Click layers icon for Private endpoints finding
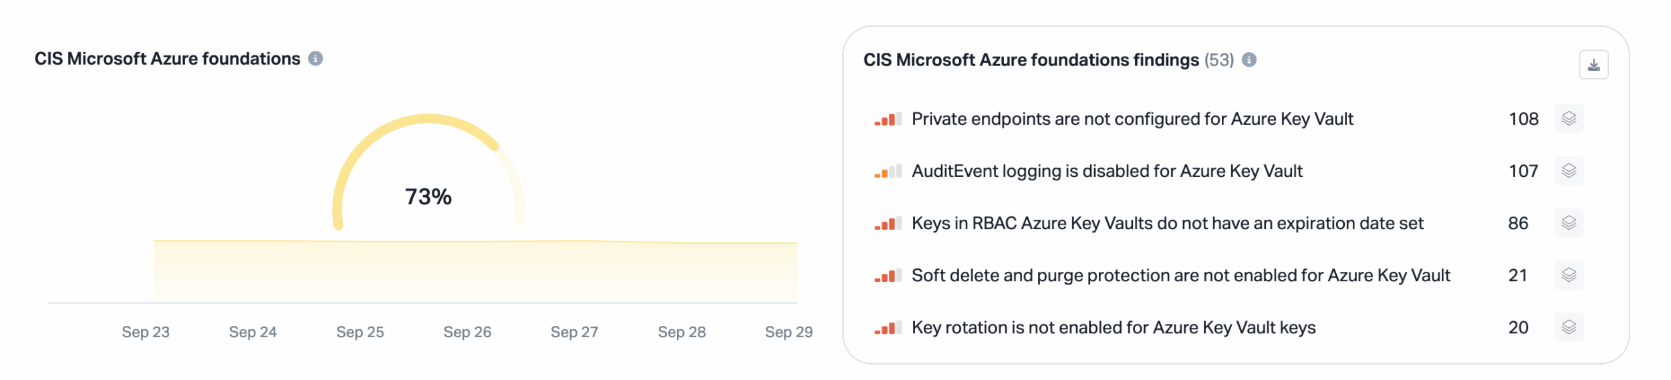The height and width of the screenshot is (380, 1671). coord(1569,119)
